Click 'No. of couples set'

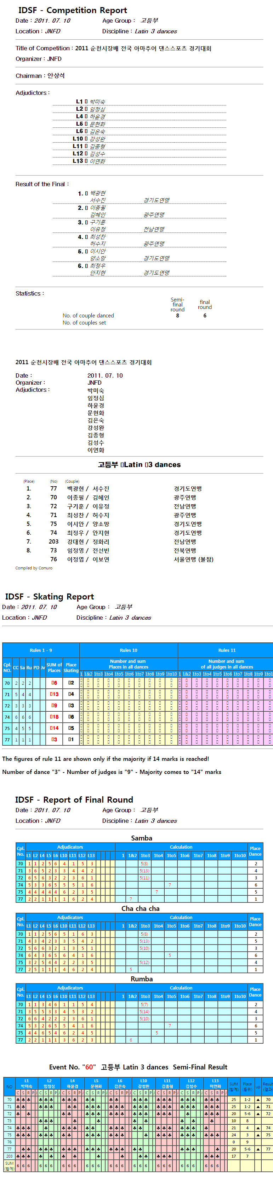point(84,322)
